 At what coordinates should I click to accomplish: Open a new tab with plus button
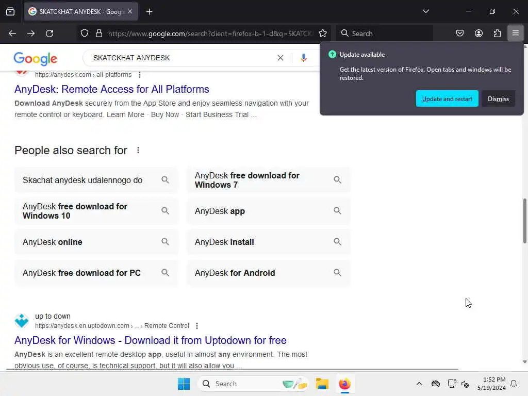tap(149, 12)
